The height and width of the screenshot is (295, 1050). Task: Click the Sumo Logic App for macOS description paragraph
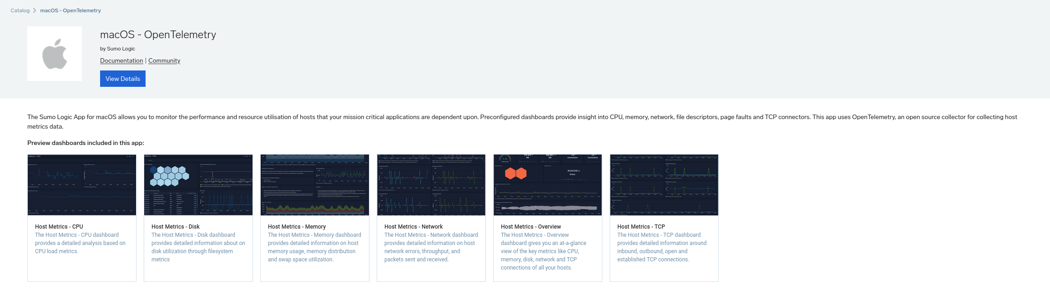(522, 122)
